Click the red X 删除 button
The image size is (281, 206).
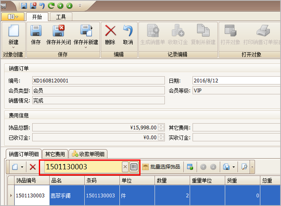click(110, 35)
